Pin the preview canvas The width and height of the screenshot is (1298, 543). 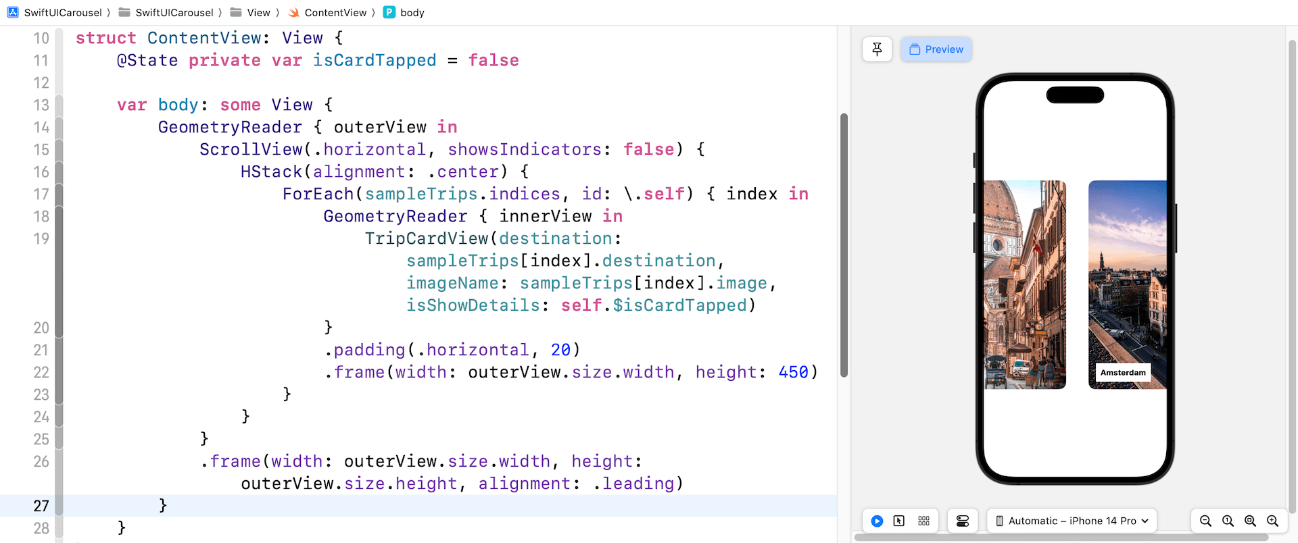pos(877,49)
